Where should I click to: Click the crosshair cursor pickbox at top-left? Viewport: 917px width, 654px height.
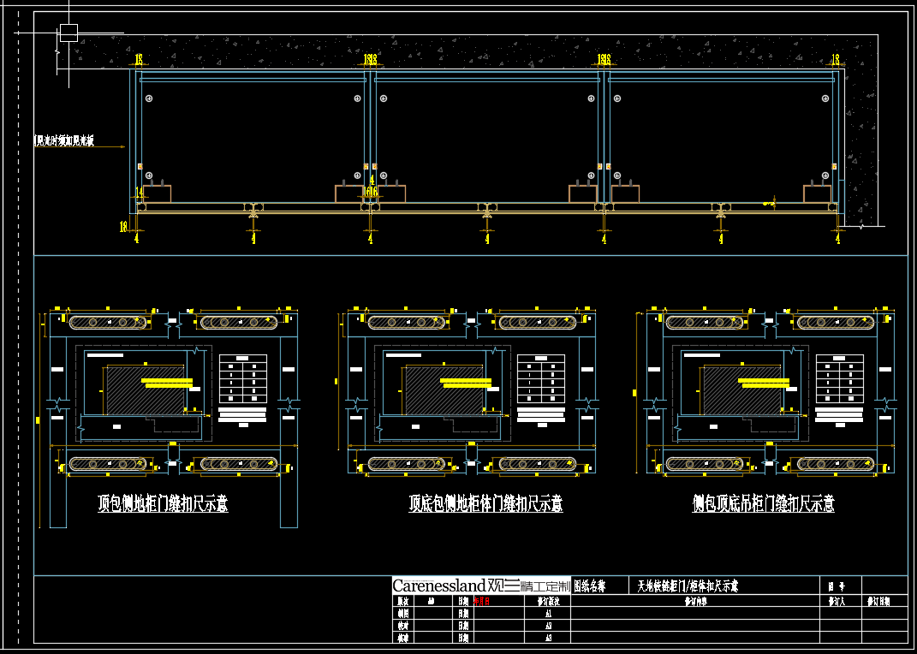point(68,33)
